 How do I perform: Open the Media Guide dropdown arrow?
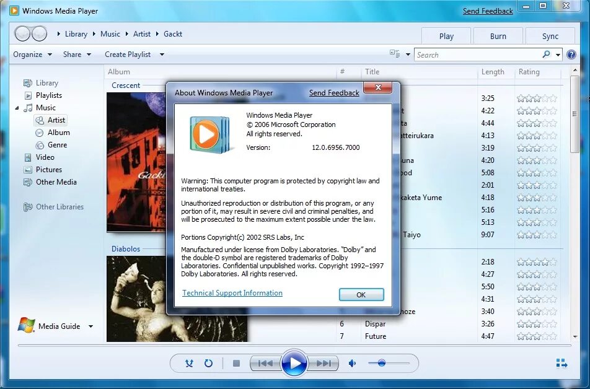coord(90,326)
